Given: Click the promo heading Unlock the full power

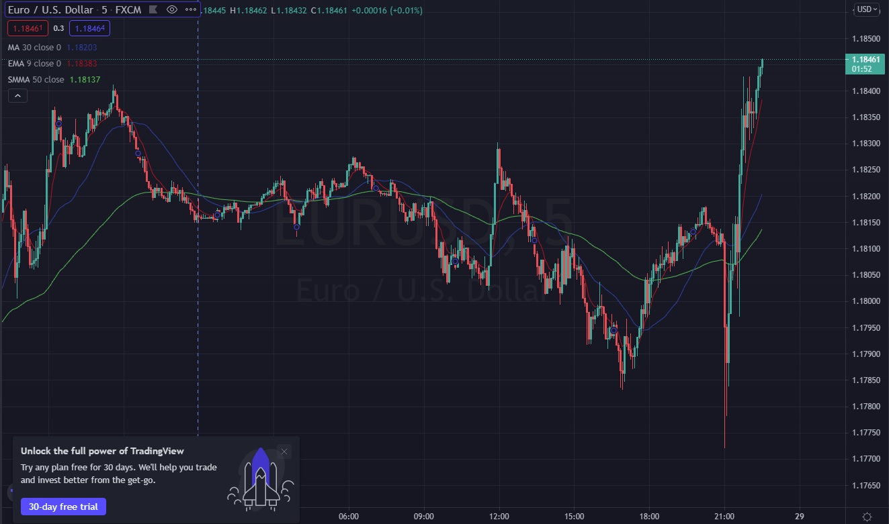Looking at the screenshot, I should [x=102, y=451].
